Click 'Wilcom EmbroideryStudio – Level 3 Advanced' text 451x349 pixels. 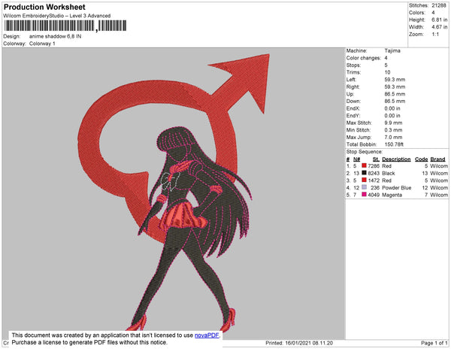[x=57, y=16]
